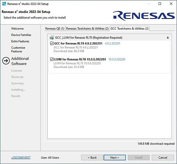Switch to the Renesas QE (1) tab
This screenshot has height=164, width=177.
[x=55, y=29]
